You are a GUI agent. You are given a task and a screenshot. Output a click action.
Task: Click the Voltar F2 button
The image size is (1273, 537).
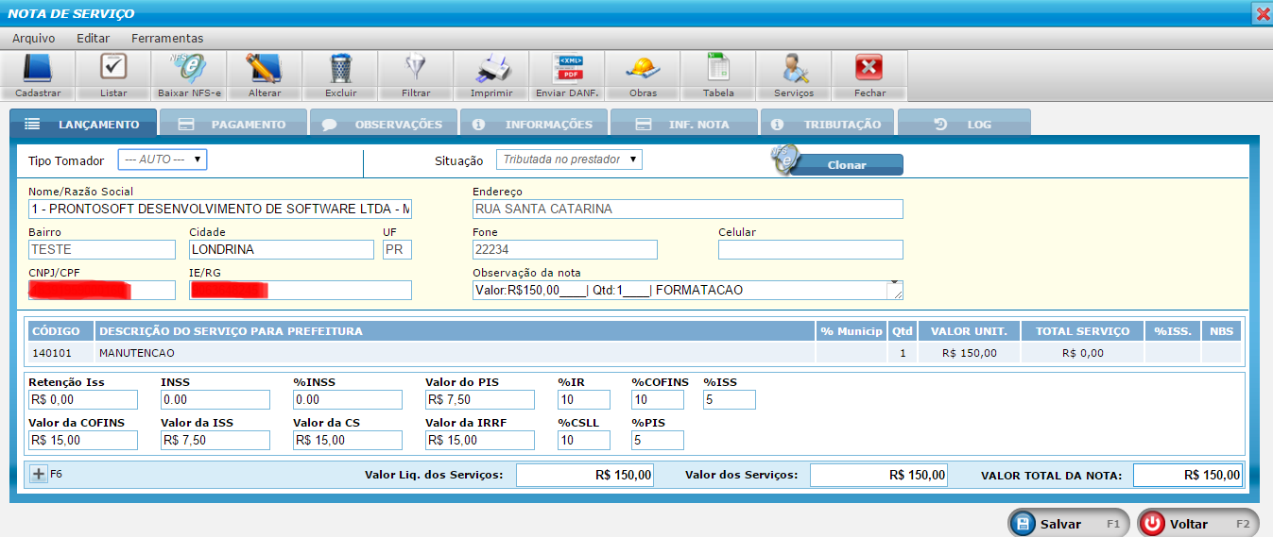pos(1197,523)
